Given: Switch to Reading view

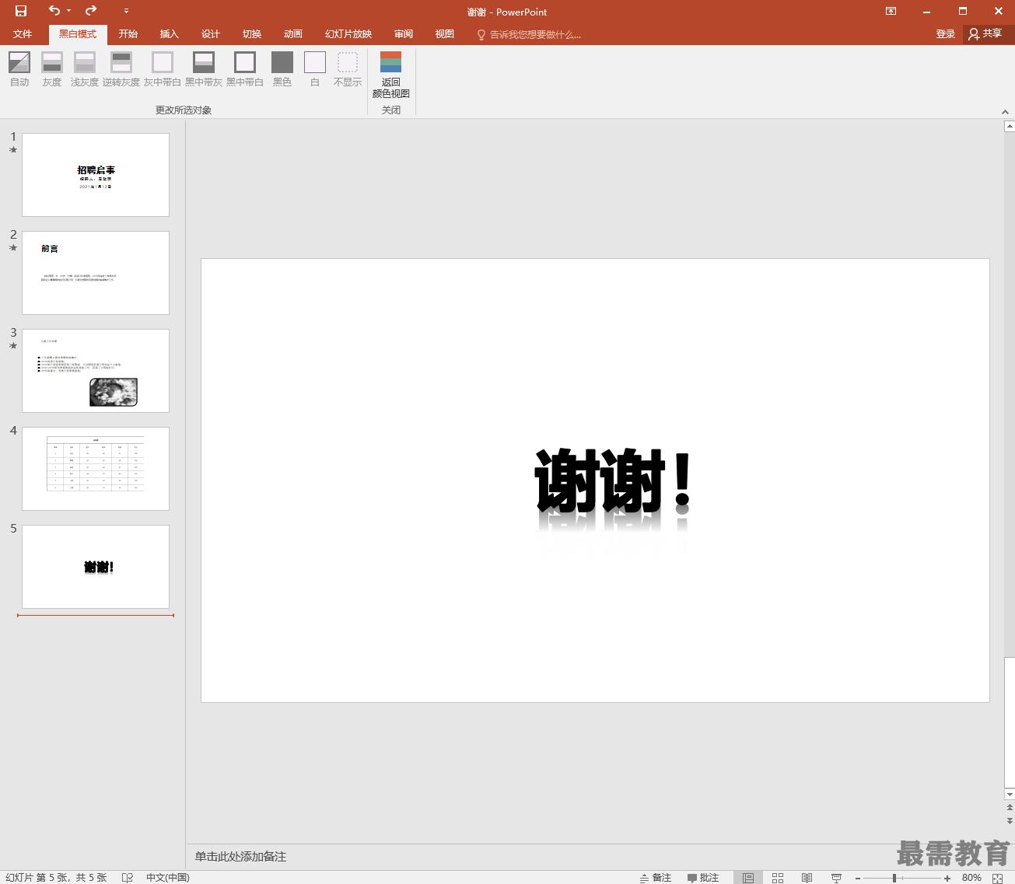Looking at the screenshot, I should click(807, 877).
